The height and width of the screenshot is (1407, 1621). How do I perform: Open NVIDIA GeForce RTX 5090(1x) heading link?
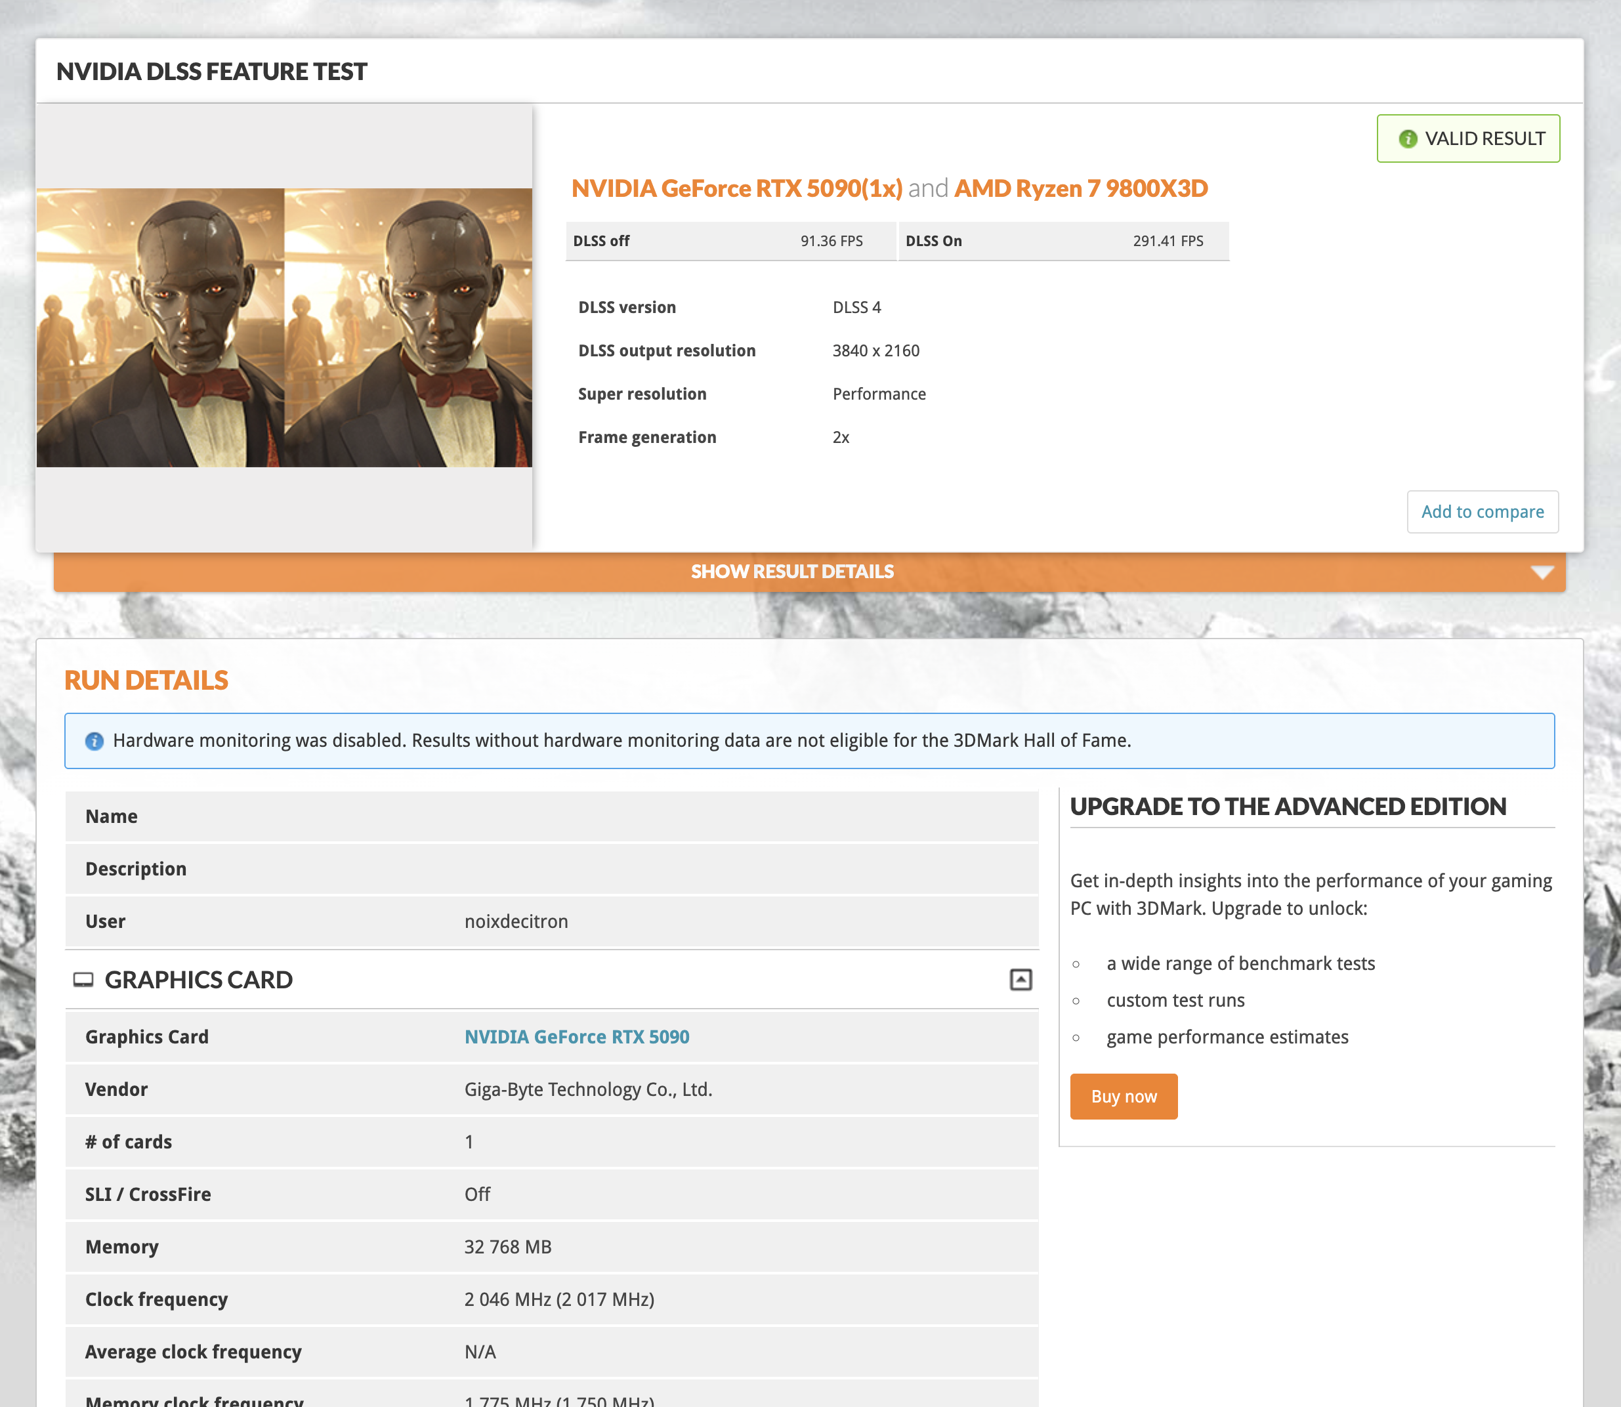click(736, 188)
